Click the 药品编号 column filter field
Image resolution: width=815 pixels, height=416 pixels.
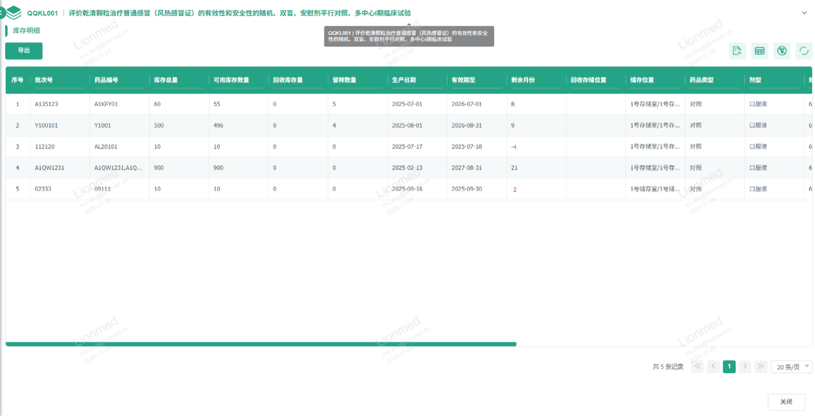pyautogui.click(x=119, y=88)
